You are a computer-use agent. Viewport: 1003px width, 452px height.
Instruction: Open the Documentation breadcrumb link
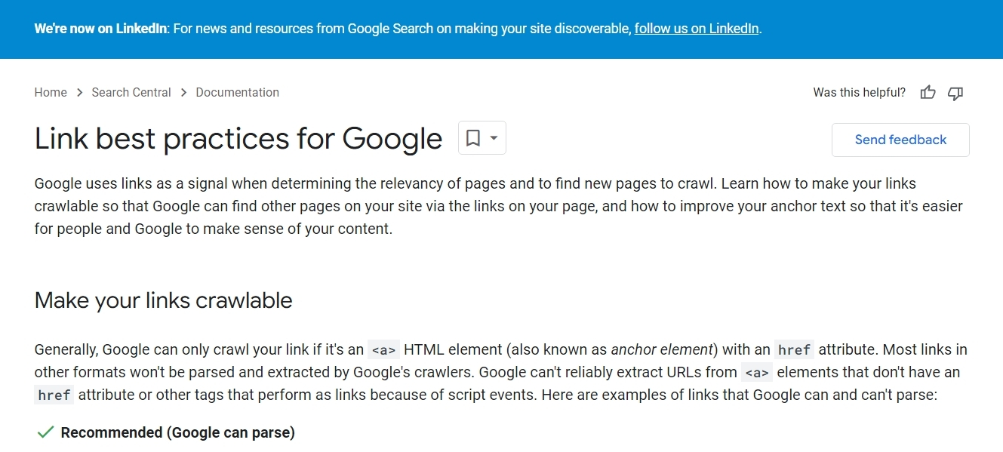coord(237,92)
